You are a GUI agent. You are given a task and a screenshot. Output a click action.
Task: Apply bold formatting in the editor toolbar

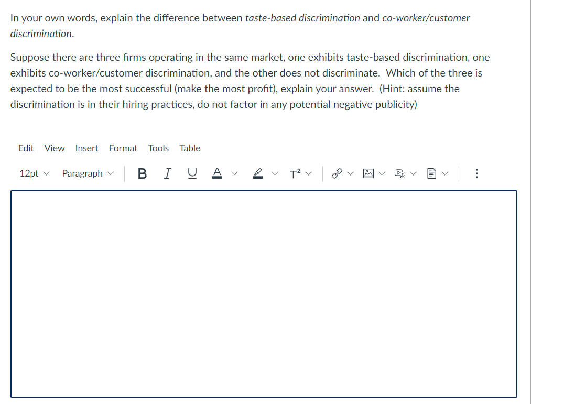142,173
